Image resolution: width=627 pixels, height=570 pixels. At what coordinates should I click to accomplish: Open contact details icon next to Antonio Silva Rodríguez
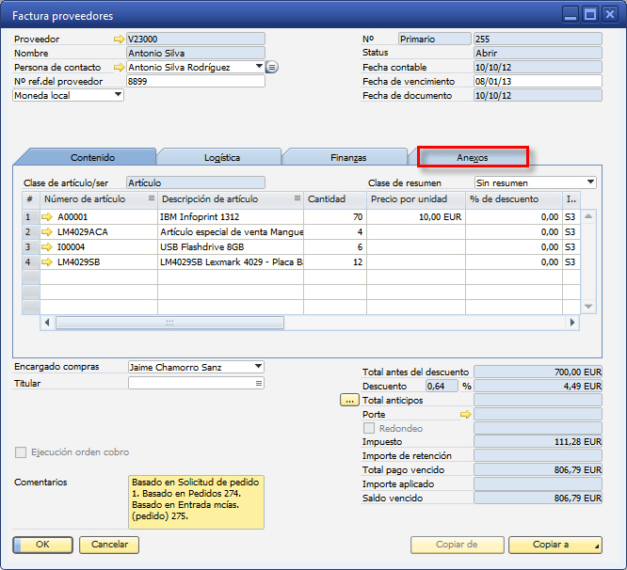pos(272,68)
